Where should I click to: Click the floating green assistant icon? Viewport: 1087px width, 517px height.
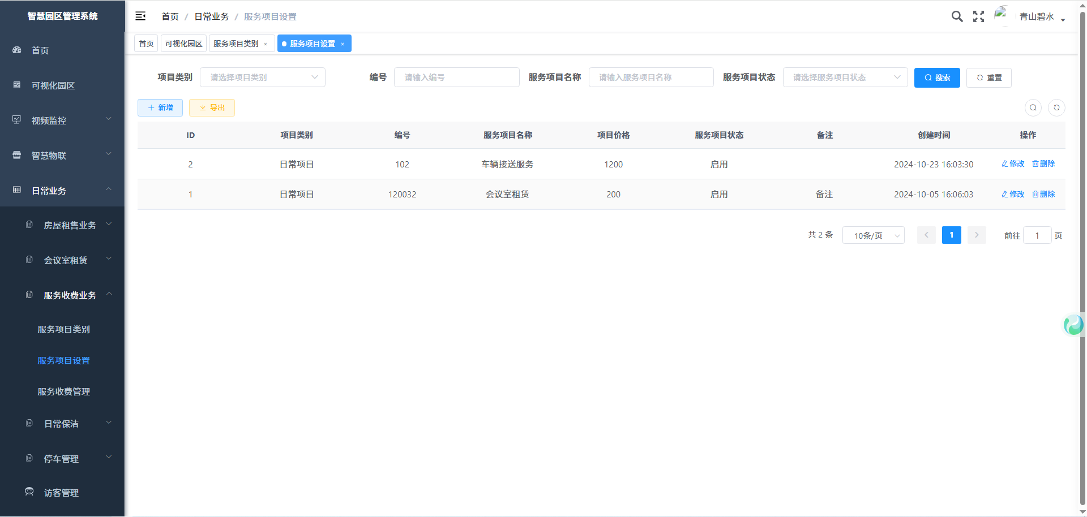[1073, 325]
